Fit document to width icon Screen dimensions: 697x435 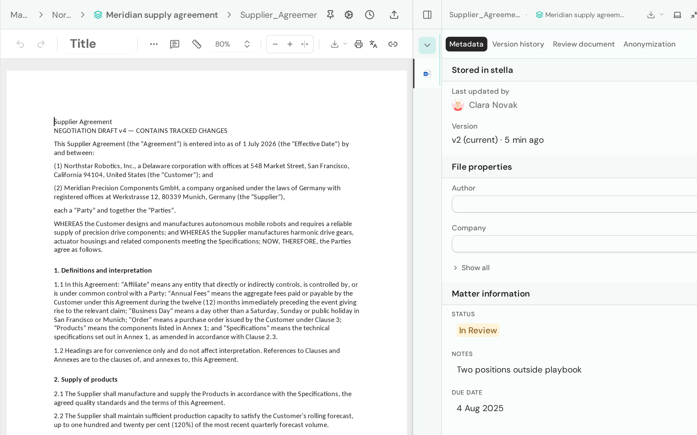click(x=304, y=44)
